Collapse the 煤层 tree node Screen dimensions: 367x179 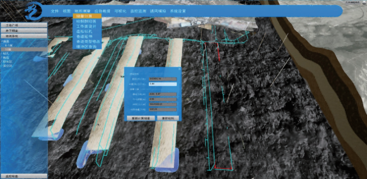pos(2,41)
